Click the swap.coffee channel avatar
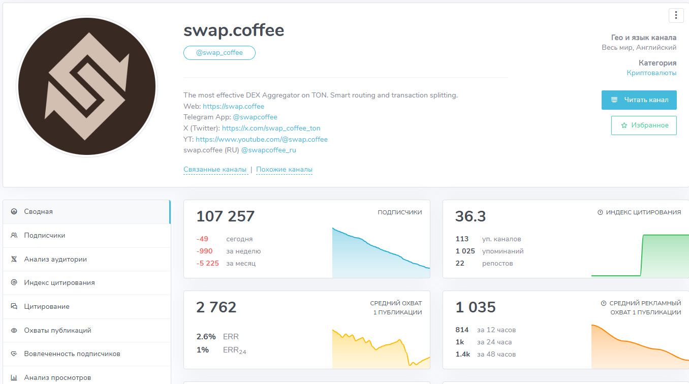Image resolution: width=689 pixels, height=384 pixels. 87,86
